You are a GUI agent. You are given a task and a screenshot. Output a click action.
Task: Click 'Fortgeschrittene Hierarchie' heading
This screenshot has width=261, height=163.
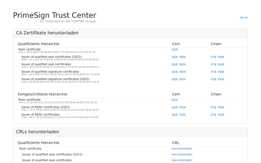(x=43, y=94)
